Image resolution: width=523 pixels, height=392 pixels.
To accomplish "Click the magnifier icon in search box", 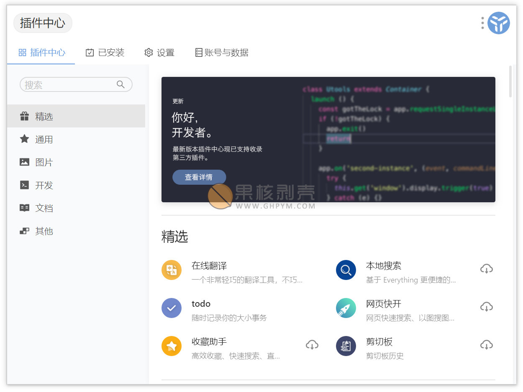I will [x=120, y=84].
